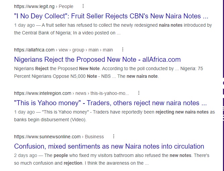Click the https://www.sunnewsonline.com site address
224x171 pixels.
47,137
